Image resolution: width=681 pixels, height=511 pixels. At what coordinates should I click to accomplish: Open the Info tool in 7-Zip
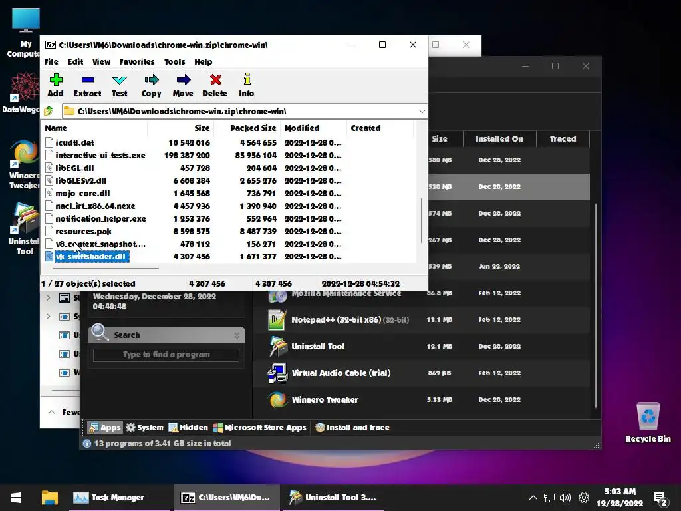[x=247, y=86]
